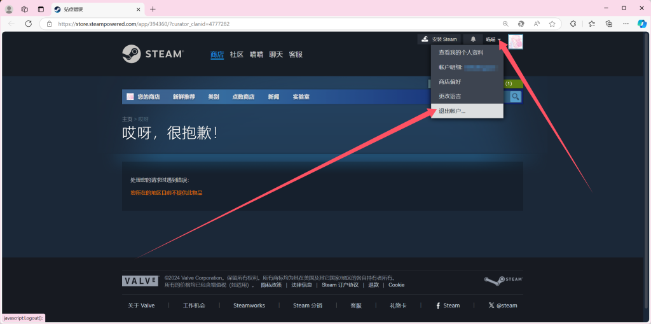Open the Steam 订户协议 footer link

[x=340, y=285]
